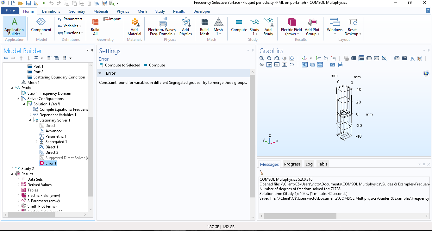Switch to the ZX view in Graphics
Viewport: 432px width, 231px height.
[x=334, y=58]
